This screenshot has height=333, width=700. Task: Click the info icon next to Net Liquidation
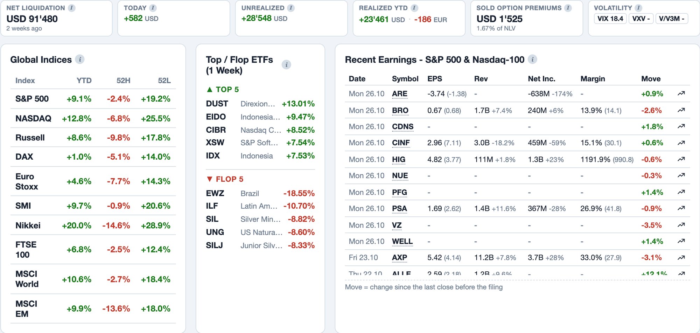coord(72,8)
